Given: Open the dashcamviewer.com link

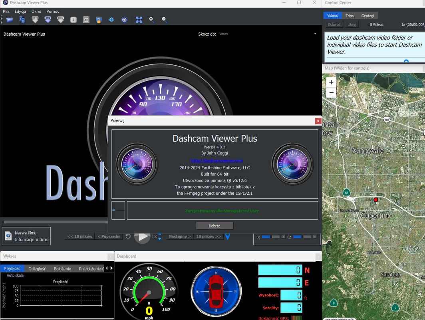Looking at the screenshot, I should tap(217, 160).
